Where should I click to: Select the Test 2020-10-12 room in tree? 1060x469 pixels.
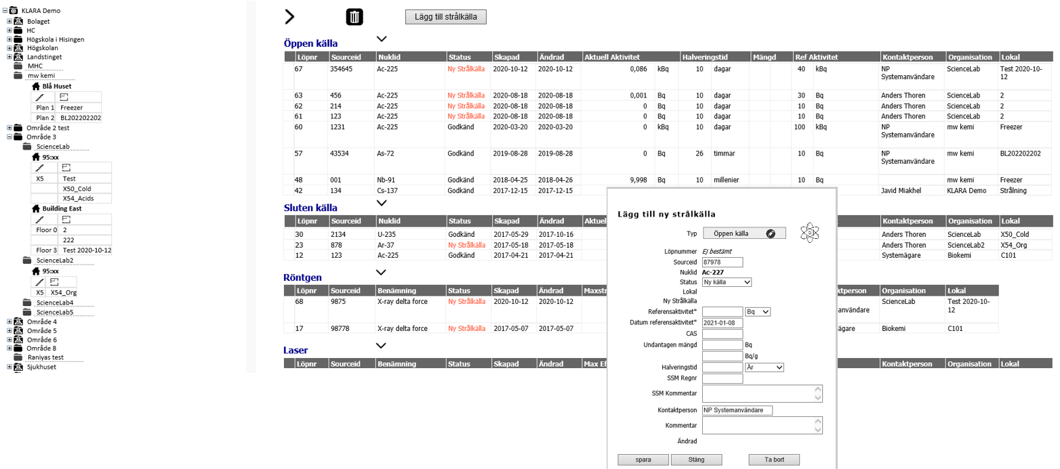pyautogui.click(x=87, y=250)
